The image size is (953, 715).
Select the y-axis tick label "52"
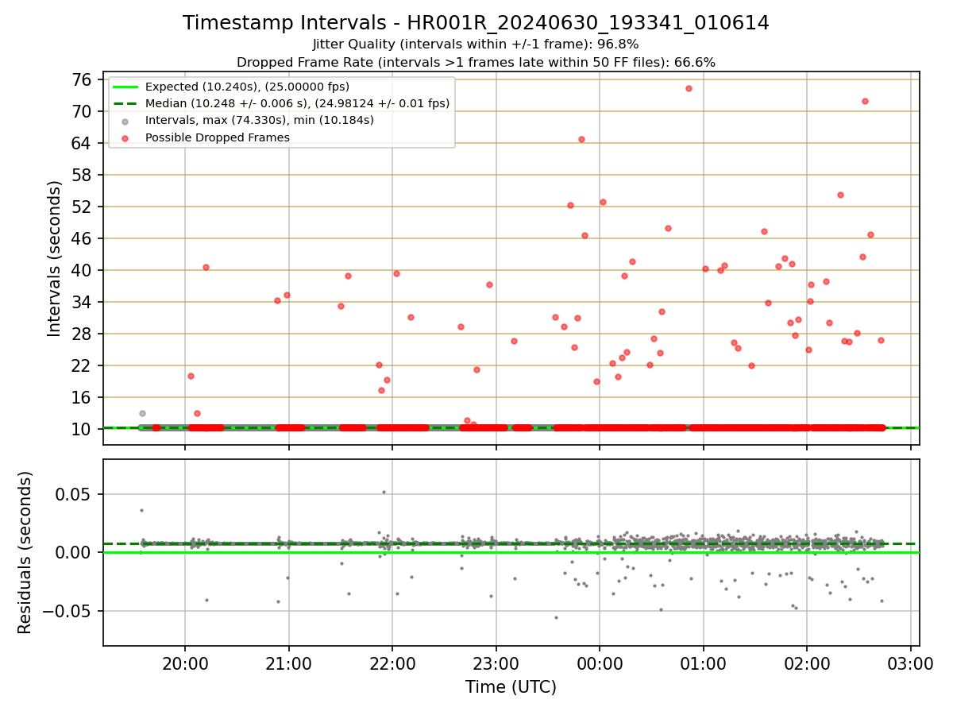tap(81, 207)
